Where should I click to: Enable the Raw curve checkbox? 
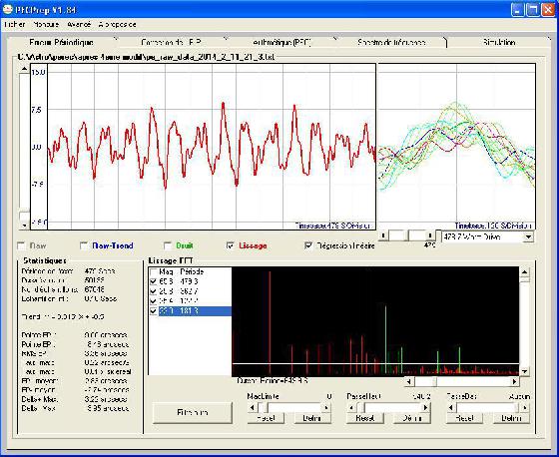(22, 245)
